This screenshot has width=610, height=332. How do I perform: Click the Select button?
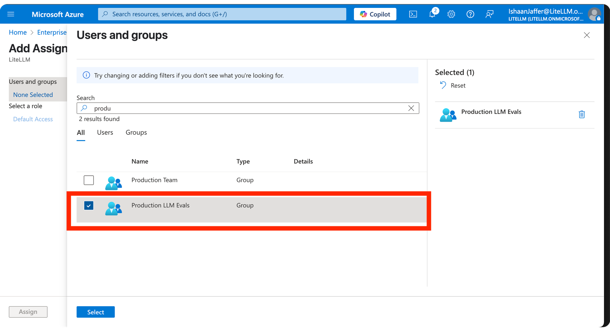(95, 312)
